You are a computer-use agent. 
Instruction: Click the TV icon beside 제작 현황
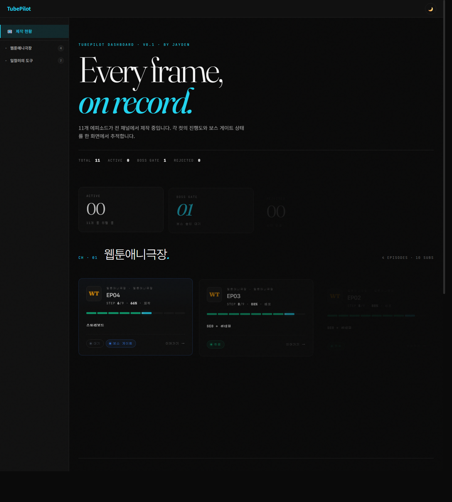pos(10,31)
